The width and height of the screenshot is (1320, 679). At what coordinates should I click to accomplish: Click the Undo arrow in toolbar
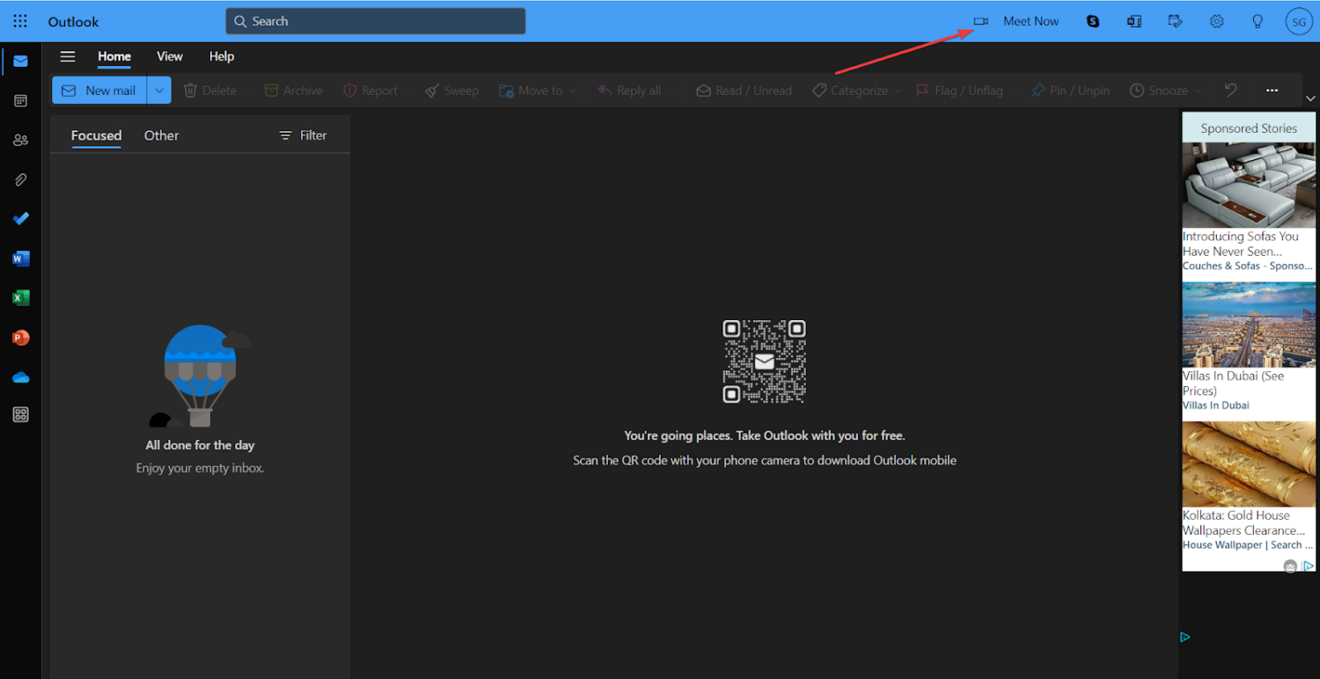tap(1230, 90)
